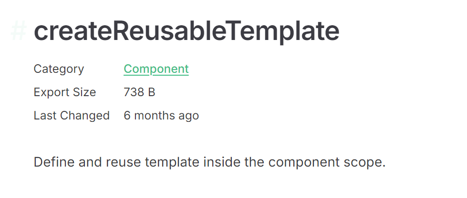Open the Component category link
This screenshot has height=198, width=467.
156,69
